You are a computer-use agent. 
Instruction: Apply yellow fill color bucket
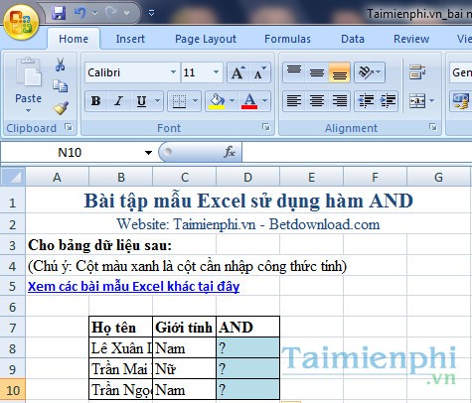(x=217, y=101)
